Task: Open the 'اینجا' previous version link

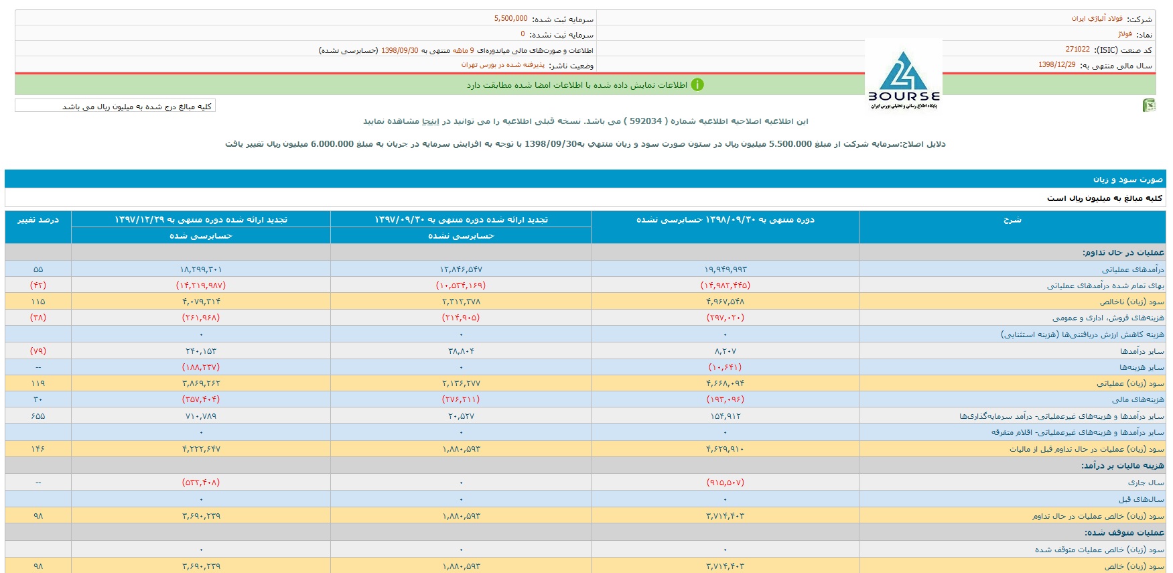Action: tap(430, 121)
